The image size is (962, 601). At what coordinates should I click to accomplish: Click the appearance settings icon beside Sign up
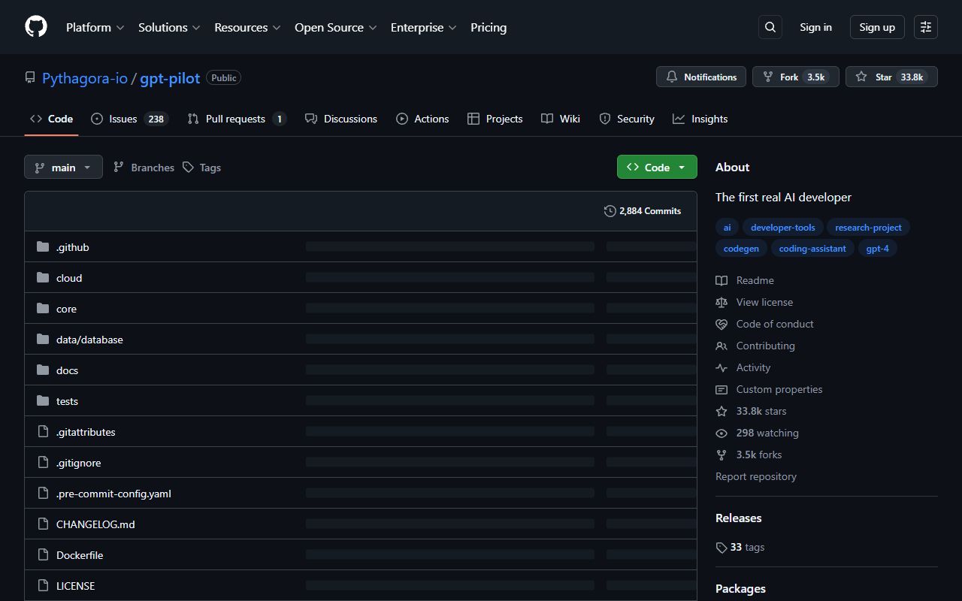(926, 27)
